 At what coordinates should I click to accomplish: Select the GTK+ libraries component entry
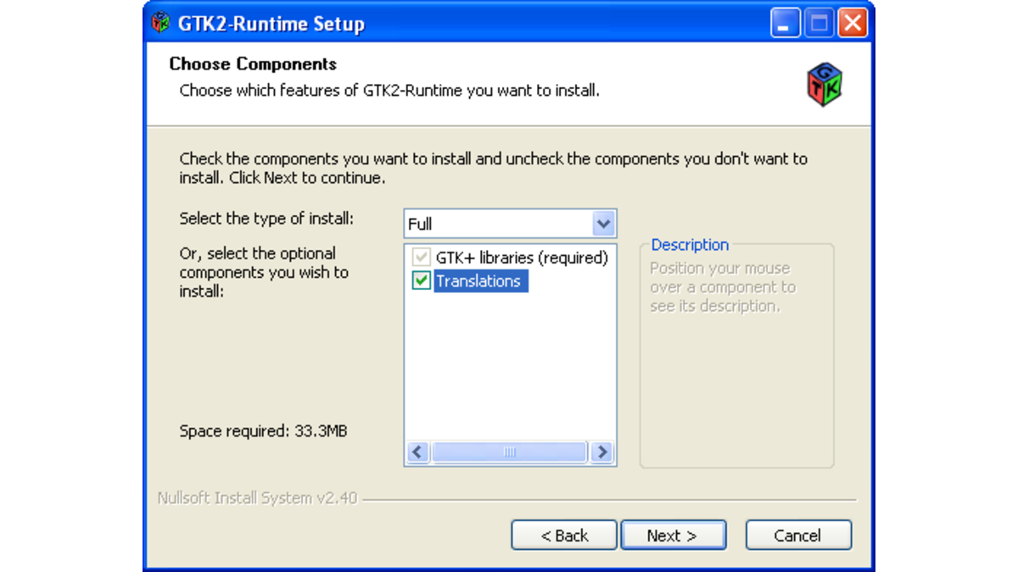522,258
